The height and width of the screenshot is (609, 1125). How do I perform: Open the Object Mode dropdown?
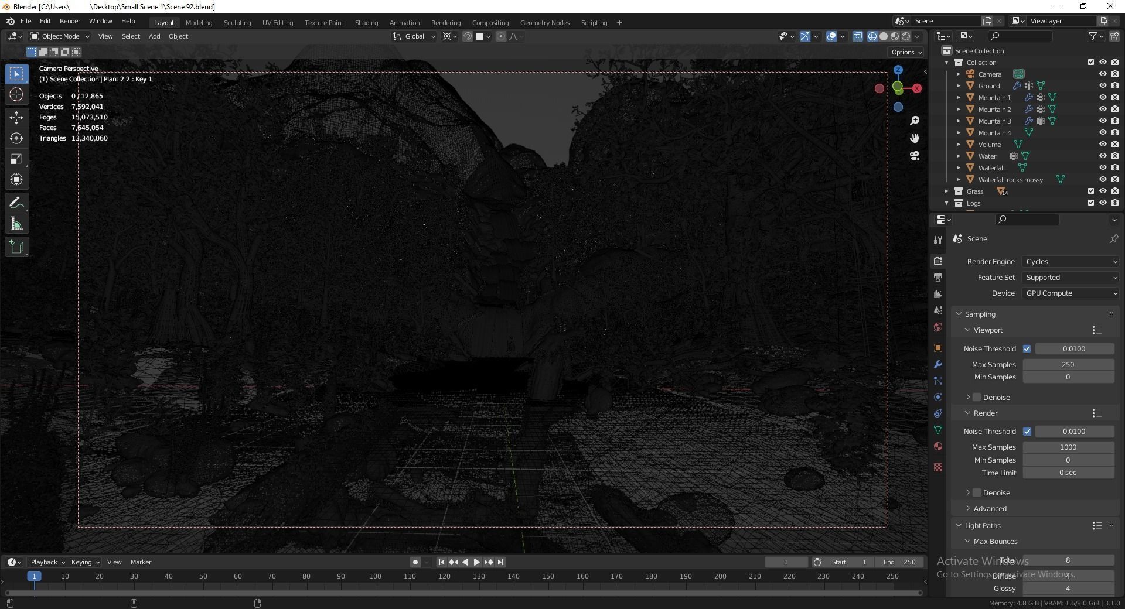coord(60,36)
